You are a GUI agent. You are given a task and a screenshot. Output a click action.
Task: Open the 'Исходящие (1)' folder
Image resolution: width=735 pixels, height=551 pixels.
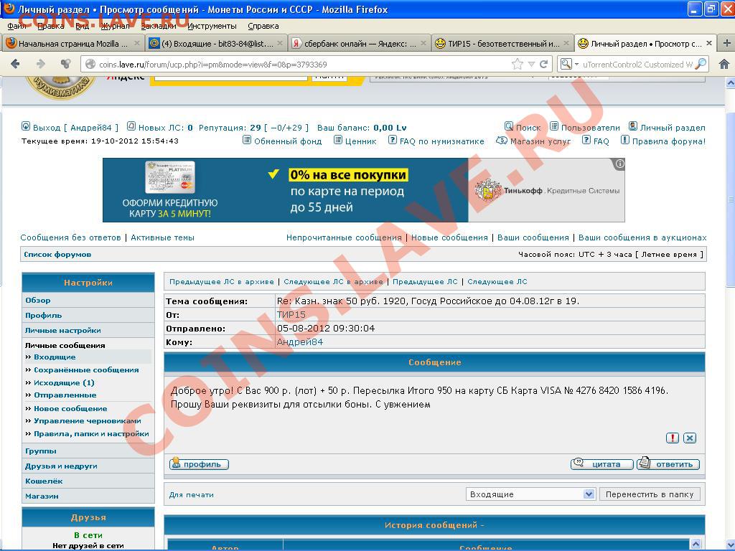point(64,383)
